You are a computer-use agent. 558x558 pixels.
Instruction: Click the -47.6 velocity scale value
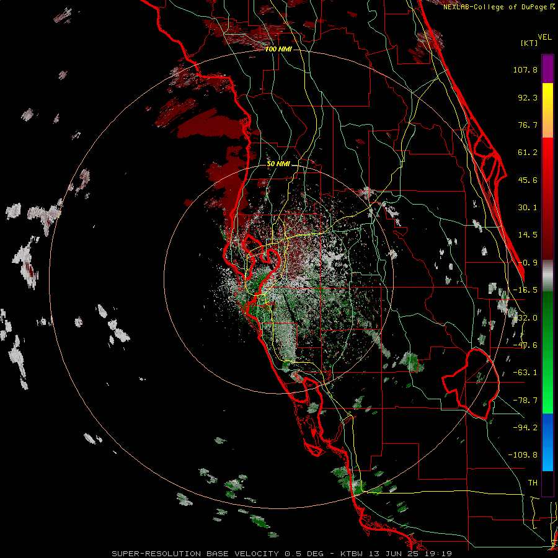(x=525, y=345)
